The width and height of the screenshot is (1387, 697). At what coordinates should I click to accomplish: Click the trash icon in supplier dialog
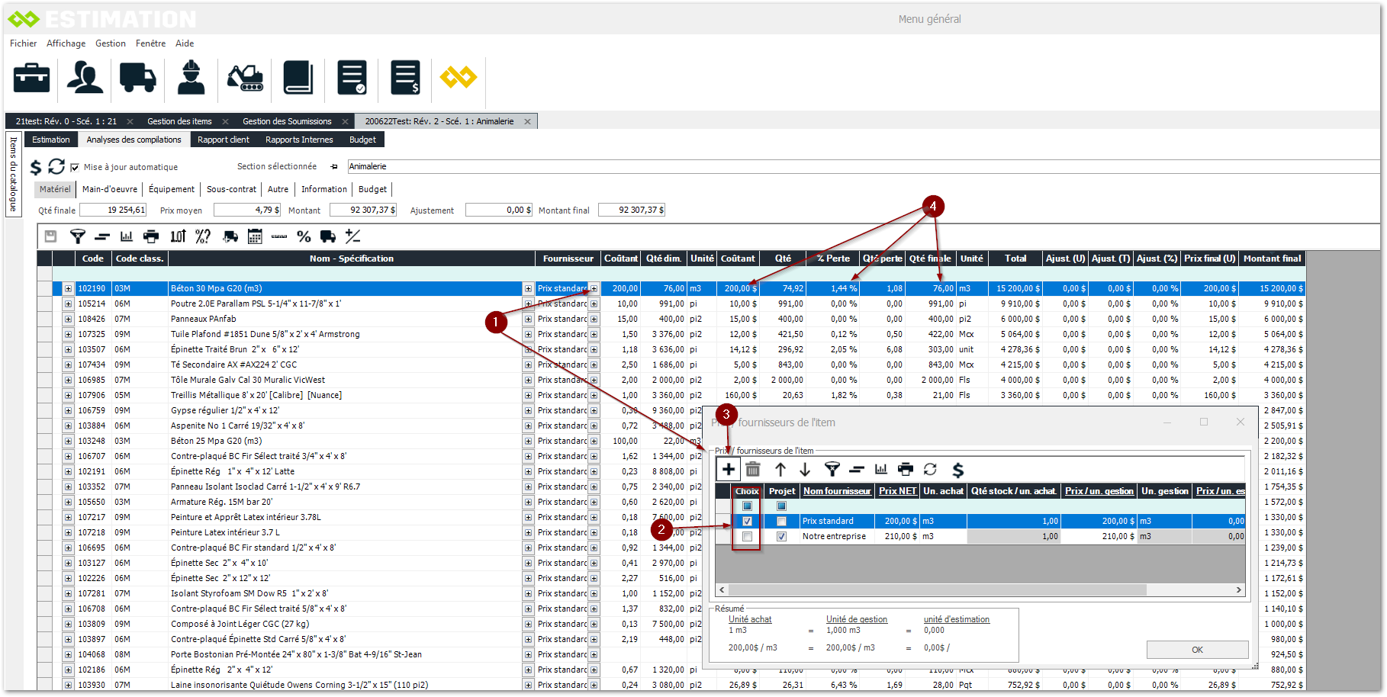pos(753,470)
